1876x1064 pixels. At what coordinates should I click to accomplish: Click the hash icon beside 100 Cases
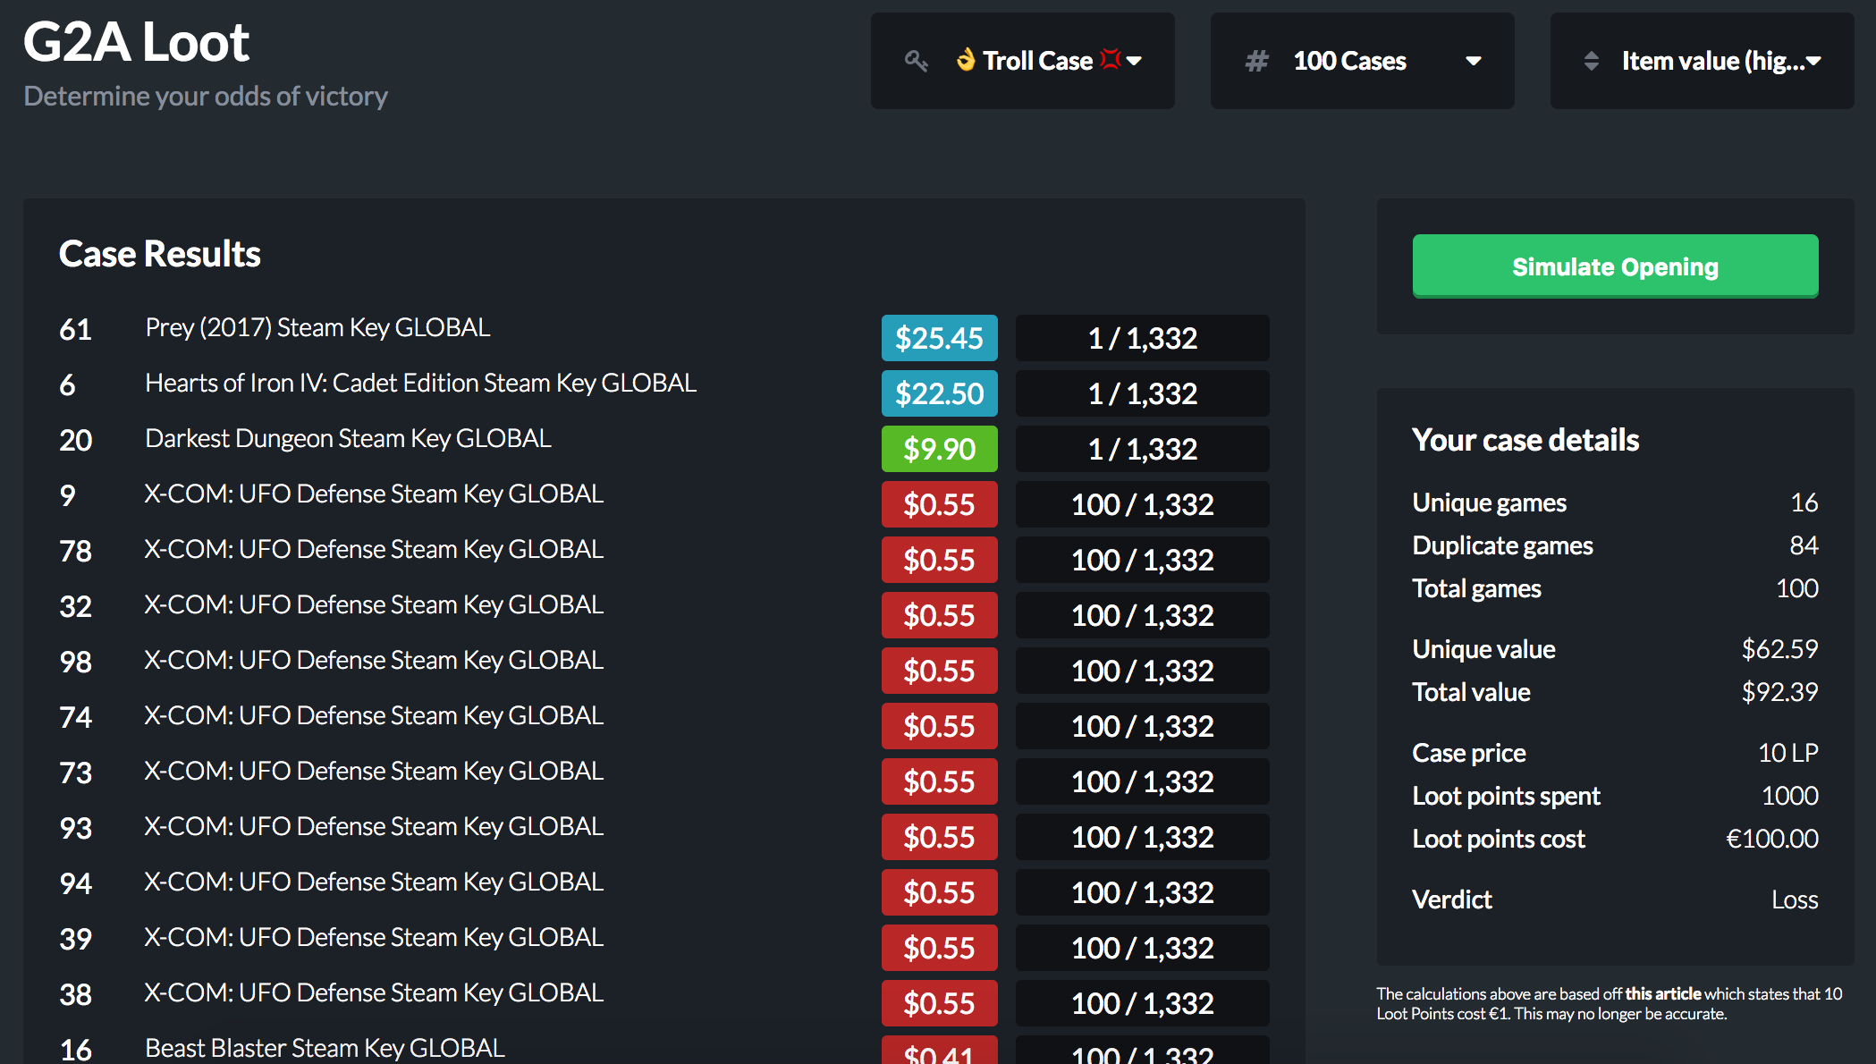point(1256,61)
